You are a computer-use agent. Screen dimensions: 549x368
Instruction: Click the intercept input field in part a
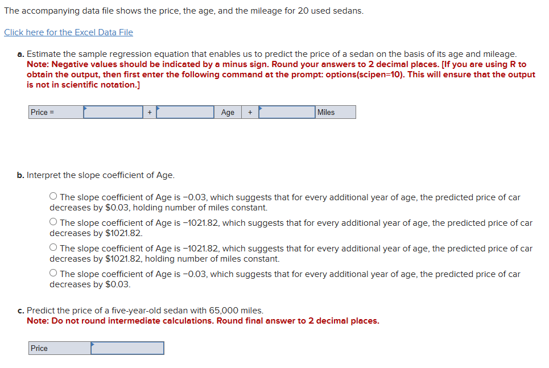pos(113,112)
